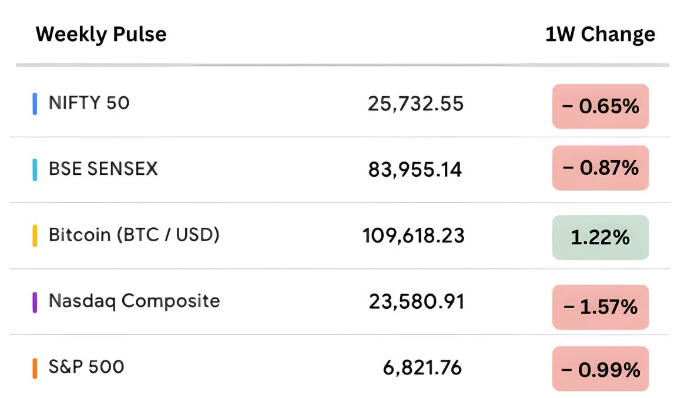Click the Weekly Pulse heading
The width and height of the screenshot is (681, 398).
(100, 34)
